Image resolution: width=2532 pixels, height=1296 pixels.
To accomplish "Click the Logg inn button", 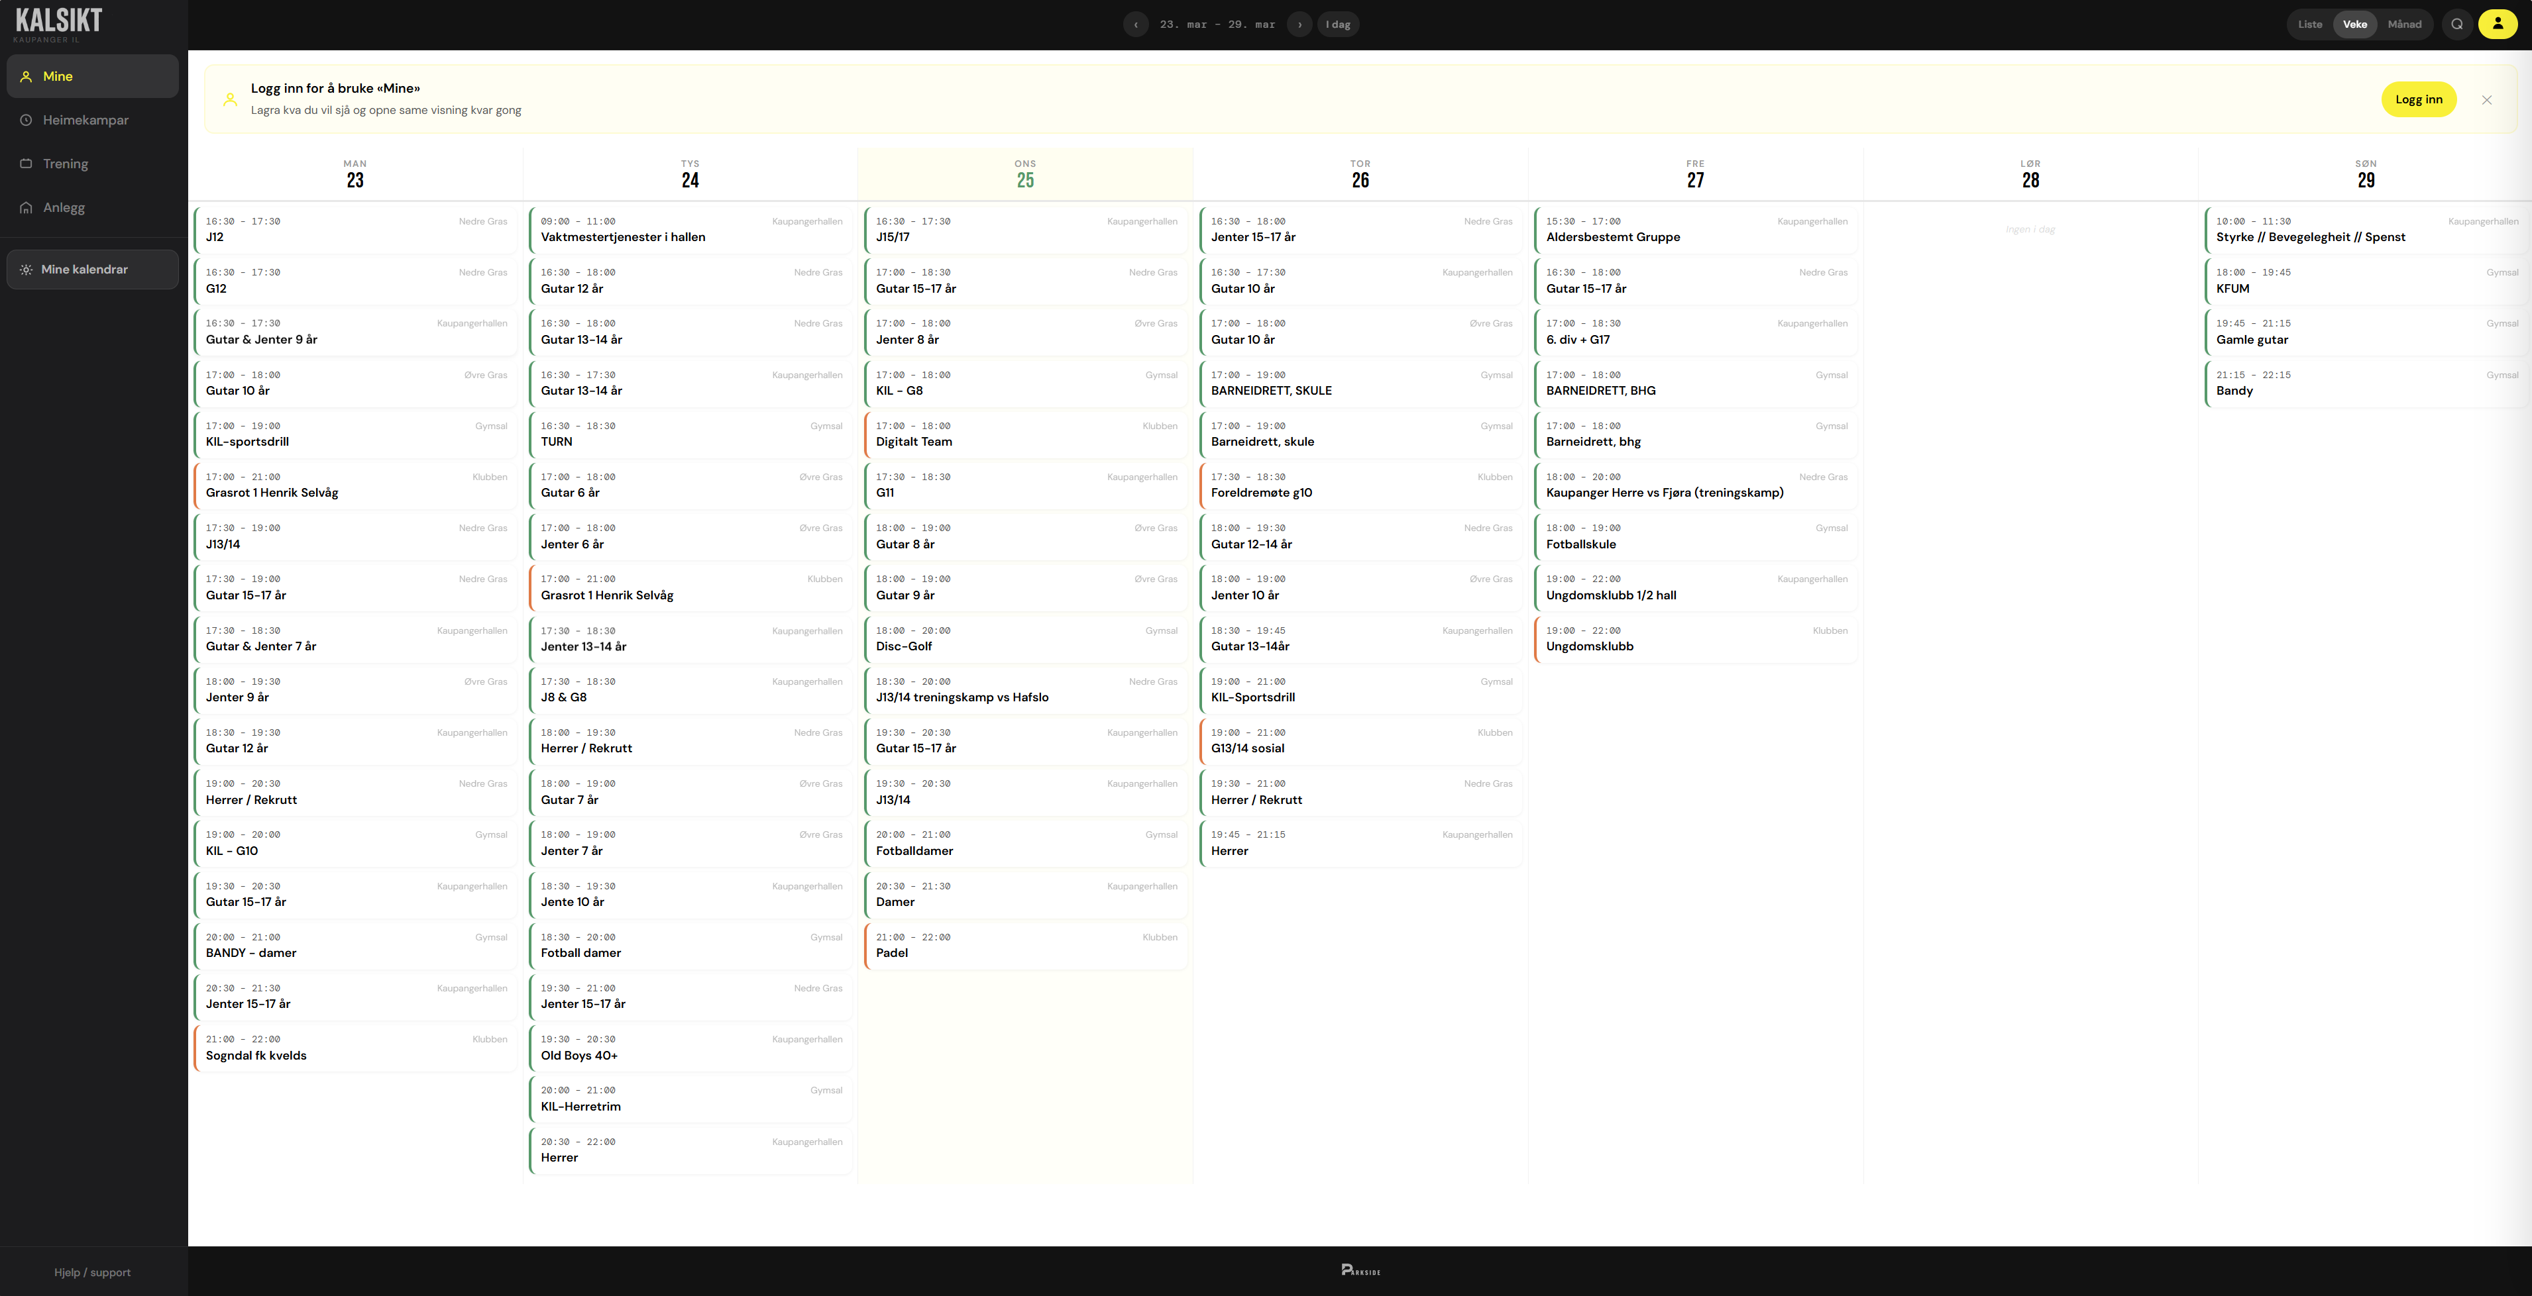I will pyautogui.click(x=2419, y=99).
